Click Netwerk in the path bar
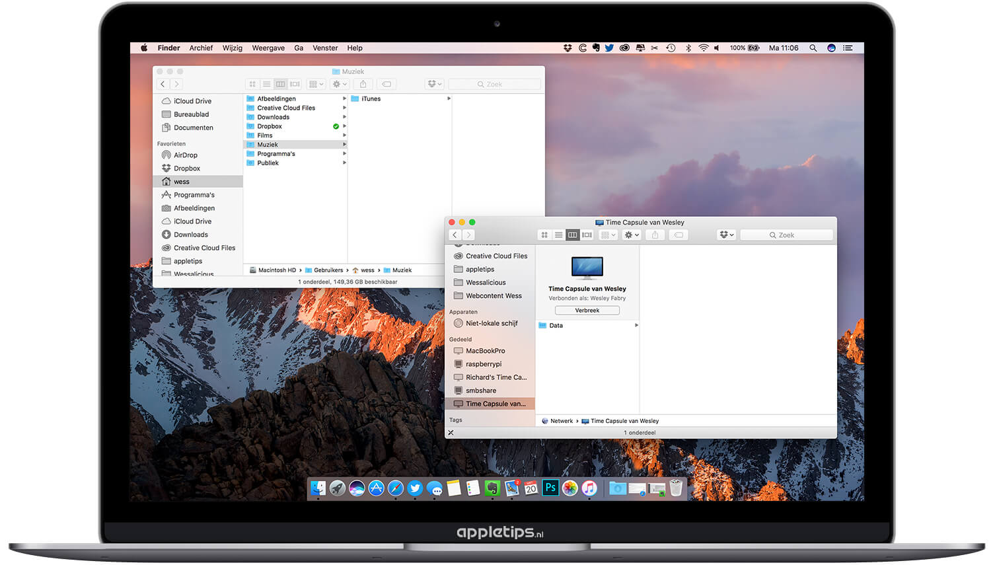The width and height of the screenshot is (991, 565). 558,421
